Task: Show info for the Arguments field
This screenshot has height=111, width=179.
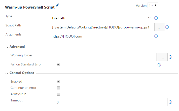Action: click(x=156, y=36)
